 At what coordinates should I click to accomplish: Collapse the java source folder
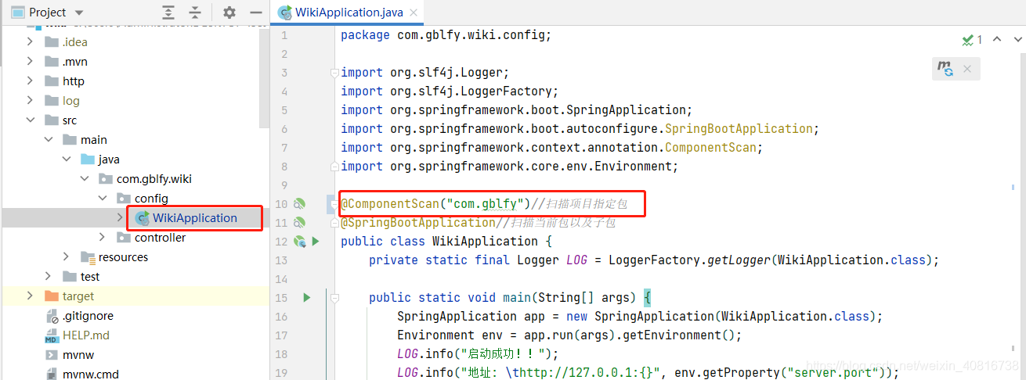[x=66, y=160]
